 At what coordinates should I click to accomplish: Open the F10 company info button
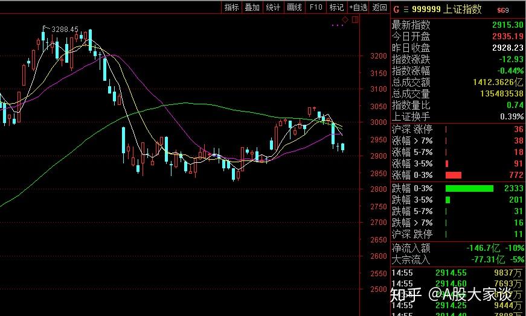[316, 7]
